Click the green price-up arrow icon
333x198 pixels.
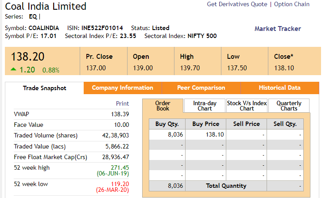click(13, 69)
